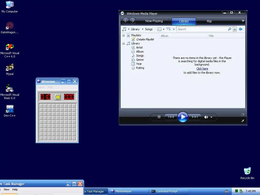Click the 7:45 PM taskbar clock
This screenshot has width=260, height=195.
[251, 191]
